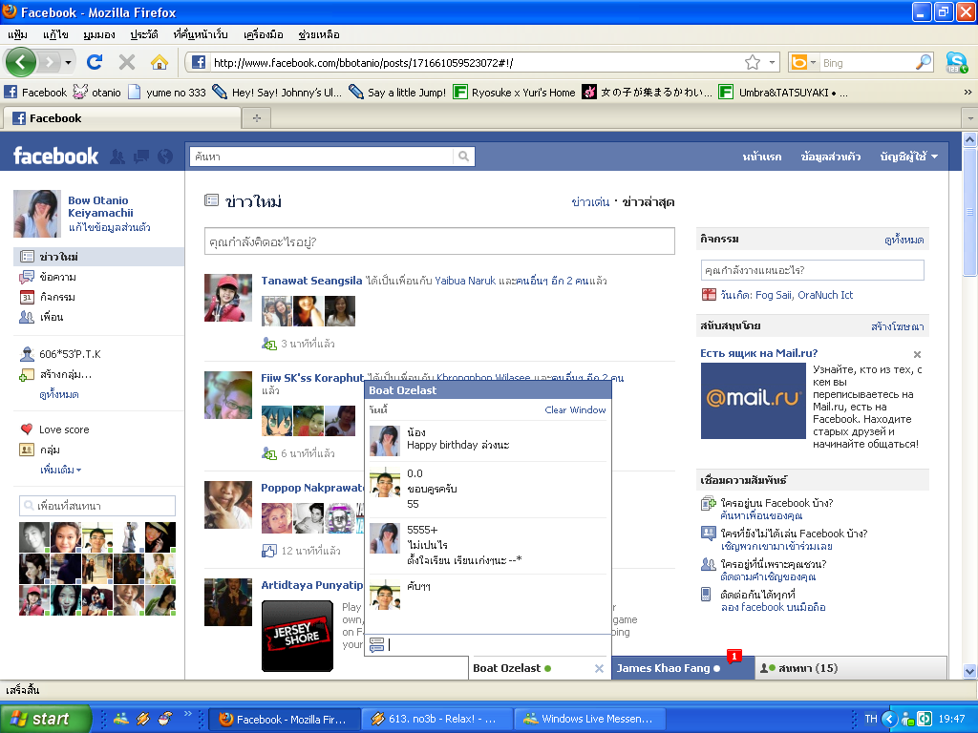
Task: Click the chat emoticon icon in the message box
Action: coord(376,644)
